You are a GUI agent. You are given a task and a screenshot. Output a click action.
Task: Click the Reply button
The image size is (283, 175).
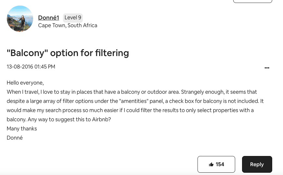click(257, 165)
